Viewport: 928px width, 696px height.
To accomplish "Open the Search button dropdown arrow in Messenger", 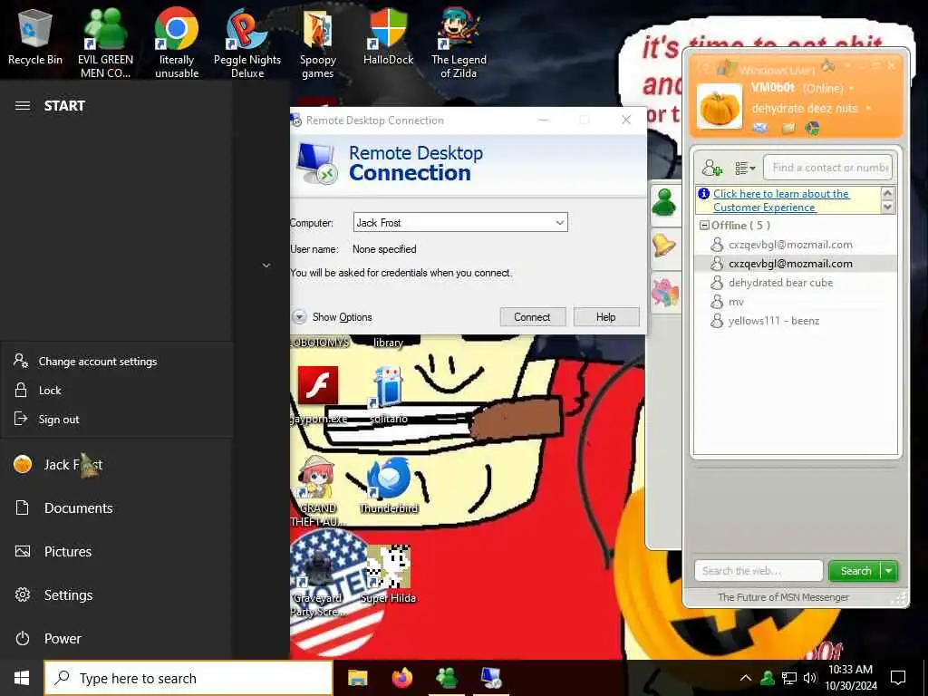I will pyautogui.click(x=889, y=571).
